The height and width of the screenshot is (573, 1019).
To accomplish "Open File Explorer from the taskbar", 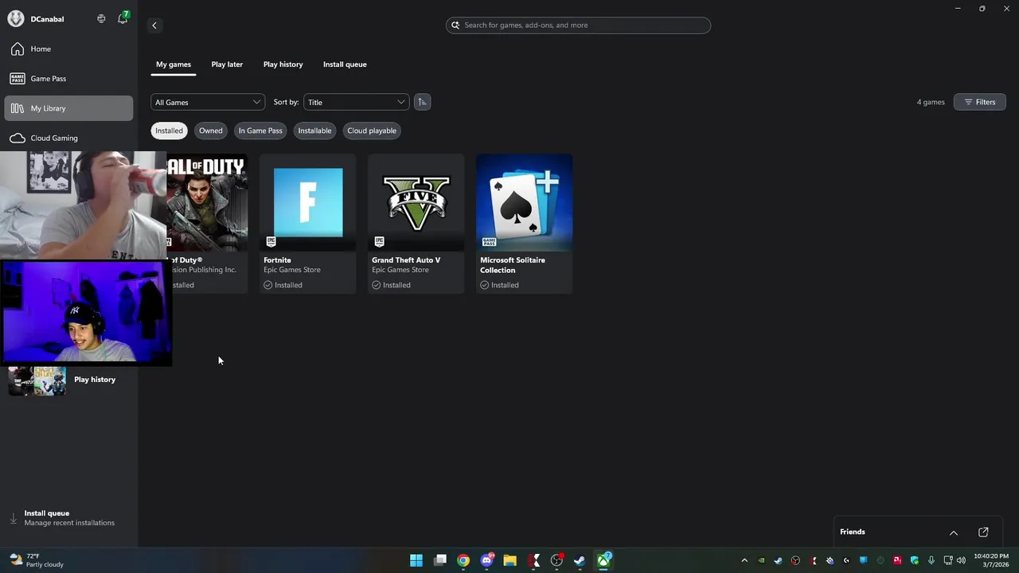I will (510, 560).
